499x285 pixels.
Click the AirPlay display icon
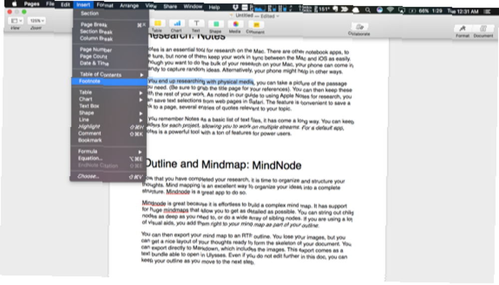[402, 10]
